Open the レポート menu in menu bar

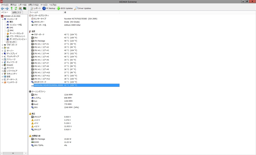point(22,5)
